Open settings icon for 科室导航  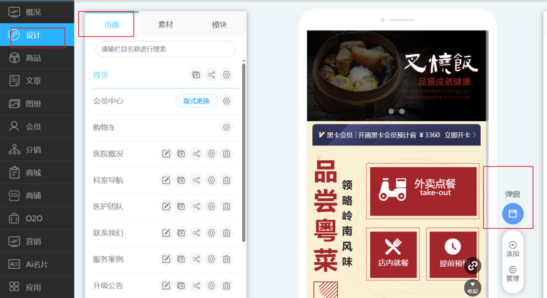pyautogui.click(x=211, y=180)
